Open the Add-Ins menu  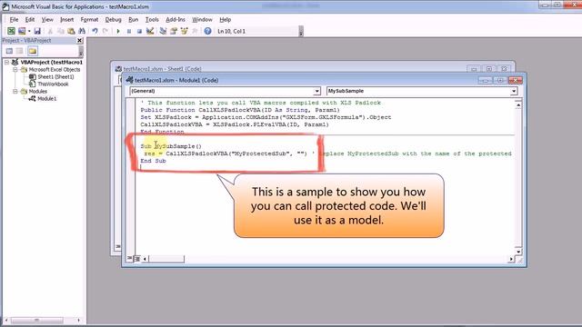point(176,20)
